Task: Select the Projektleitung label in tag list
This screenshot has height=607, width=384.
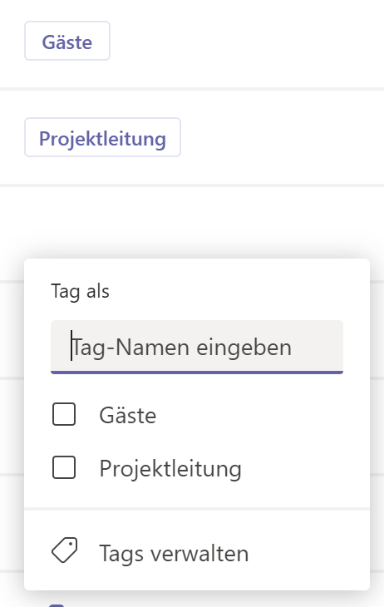Action: [x=170, y=468]
